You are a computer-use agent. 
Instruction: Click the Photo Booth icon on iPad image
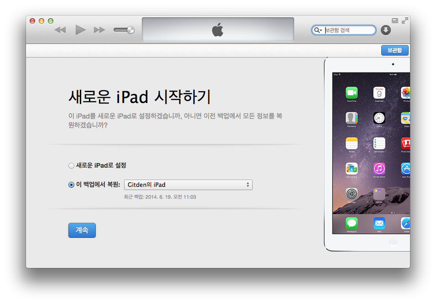click(x=405, y=143)
